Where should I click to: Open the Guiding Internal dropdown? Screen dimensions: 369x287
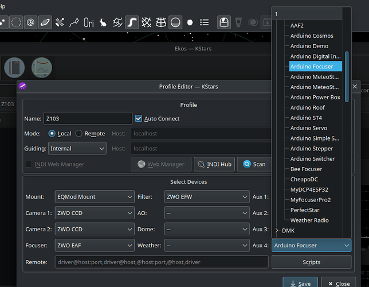pos(77,148)
